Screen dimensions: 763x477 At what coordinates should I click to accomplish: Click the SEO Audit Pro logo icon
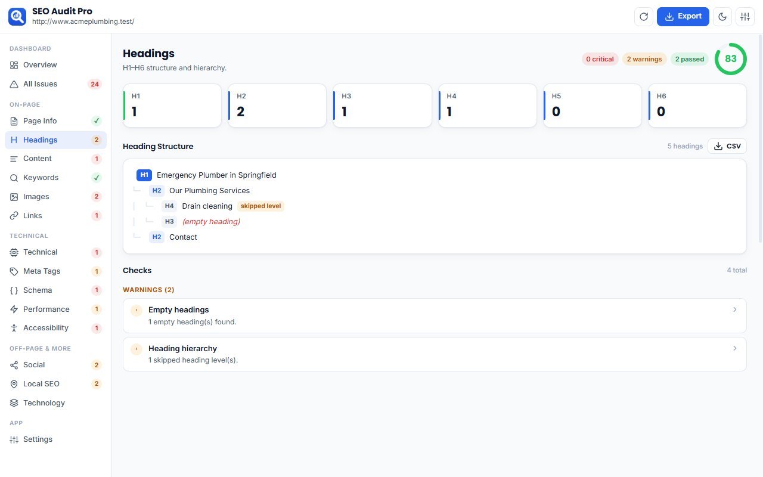tap(17, 17)
